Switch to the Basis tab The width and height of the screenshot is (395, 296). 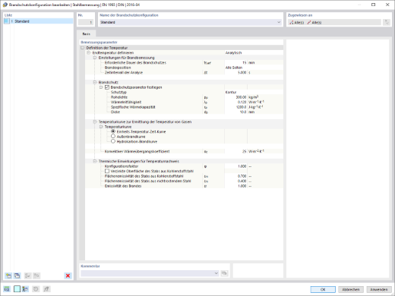pyautogui.click(x=86, y=34)
